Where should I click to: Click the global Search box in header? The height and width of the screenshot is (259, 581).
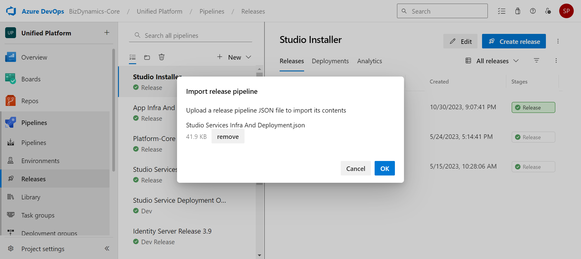click(x=442, y=11)
